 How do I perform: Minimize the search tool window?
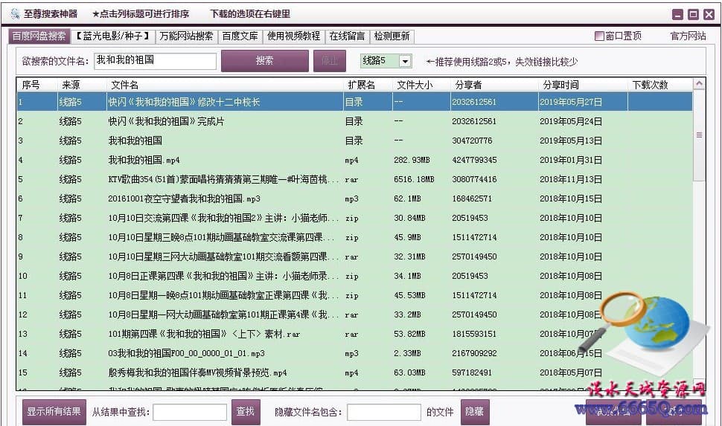[678, 14]
